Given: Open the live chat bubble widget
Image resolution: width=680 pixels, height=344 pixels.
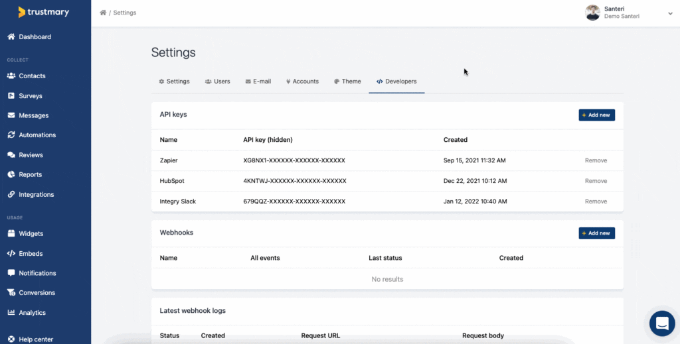Looking at the screenshot, I should 662,323.
